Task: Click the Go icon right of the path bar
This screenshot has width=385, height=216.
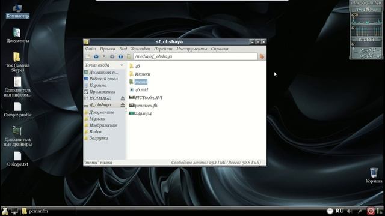Action: (x=262, y=56)
